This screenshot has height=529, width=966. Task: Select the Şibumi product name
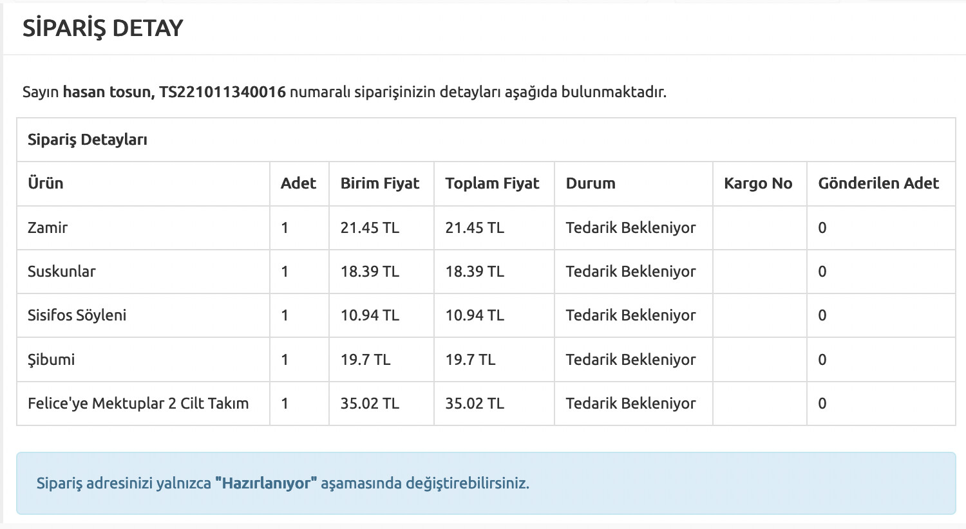[51, 360]
